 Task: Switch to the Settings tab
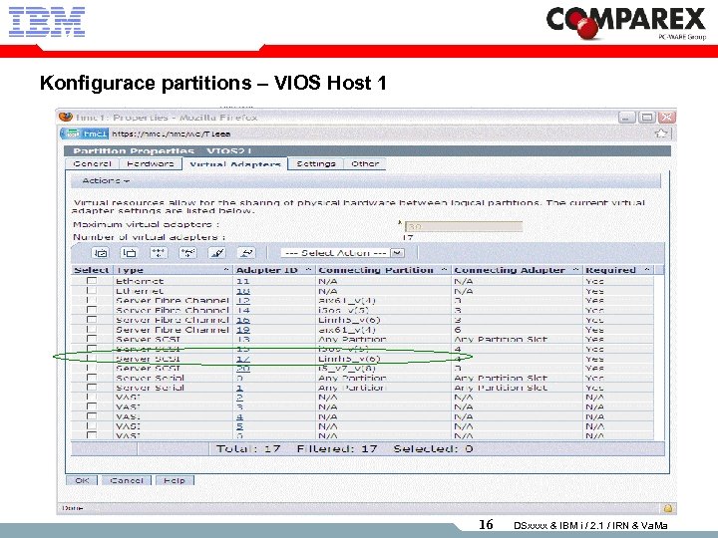pos(315,163)
